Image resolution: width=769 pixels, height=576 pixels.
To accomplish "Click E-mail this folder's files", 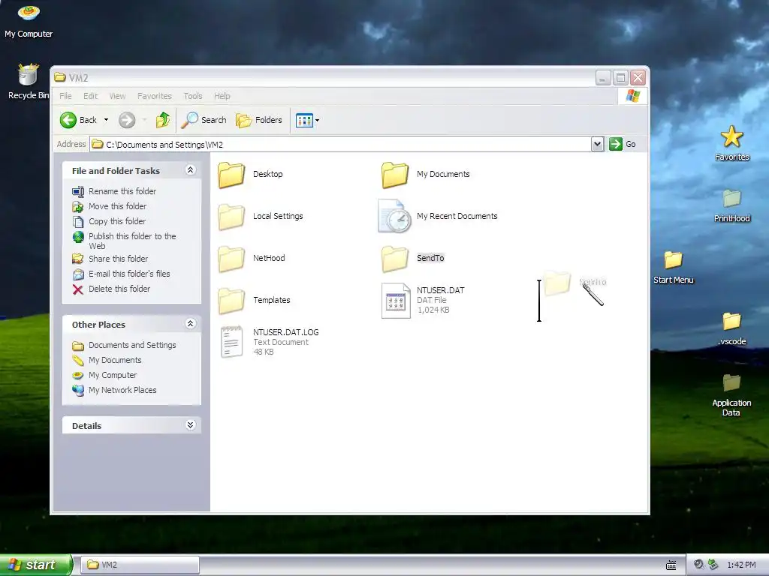I will pos(129,274).
